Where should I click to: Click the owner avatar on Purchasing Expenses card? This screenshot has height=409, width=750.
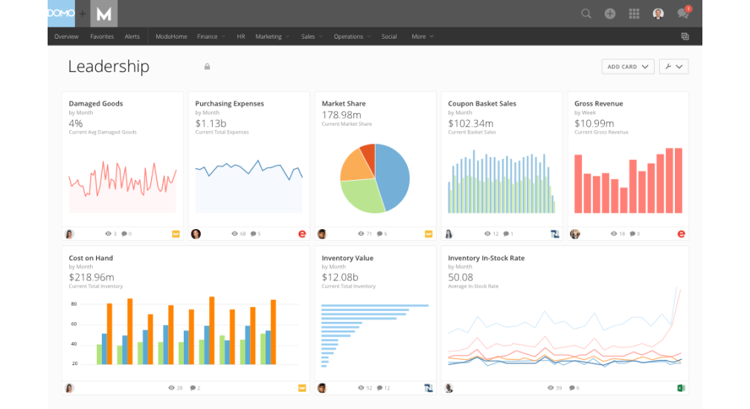tap(196, 234)
